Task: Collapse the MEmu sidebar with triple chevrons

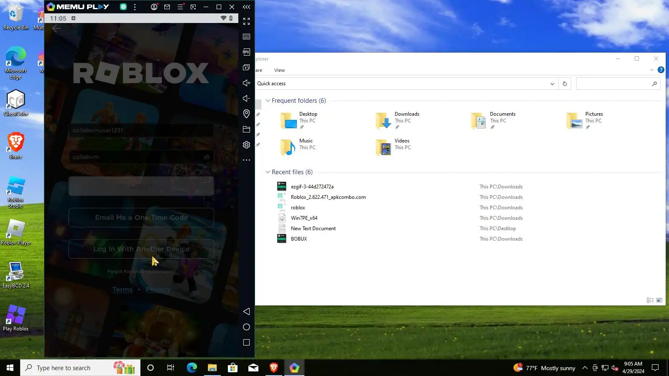Action: [x=247, y=7]
